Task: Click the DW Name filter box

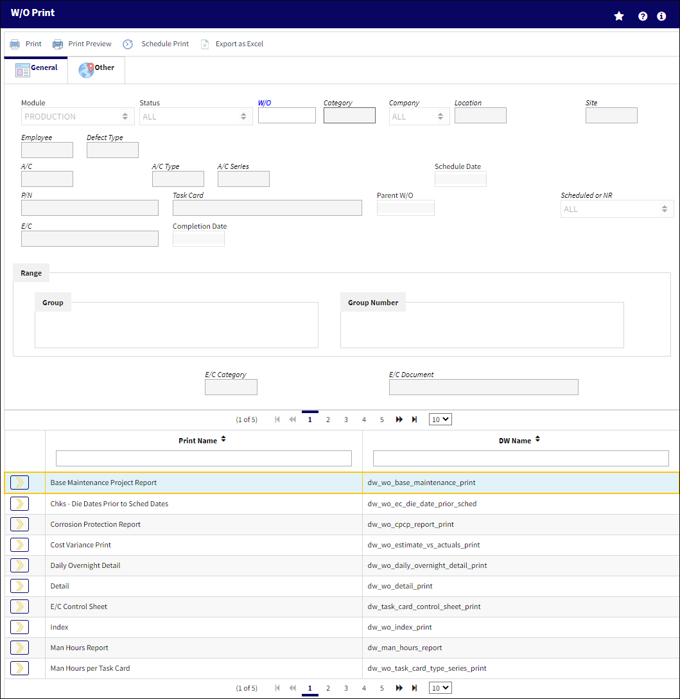Action: [x=521, y=458]
